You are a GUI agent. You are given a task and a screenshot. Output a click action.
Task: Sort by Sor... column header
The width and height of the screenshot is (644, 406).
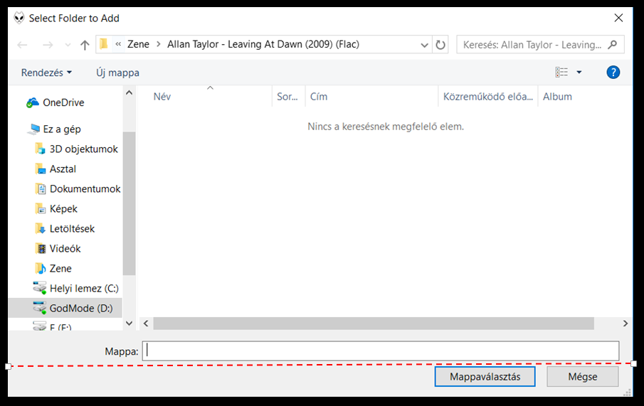tap(289, 97)
